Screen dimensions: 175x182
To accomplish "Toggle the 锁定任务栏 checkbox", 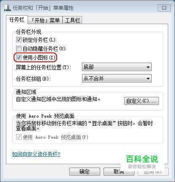I will [19, 40].
